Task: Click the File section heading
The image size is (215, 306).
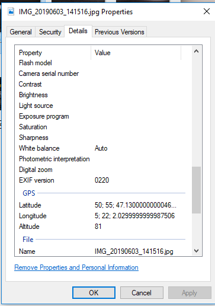Action: [x=28, y=240]
